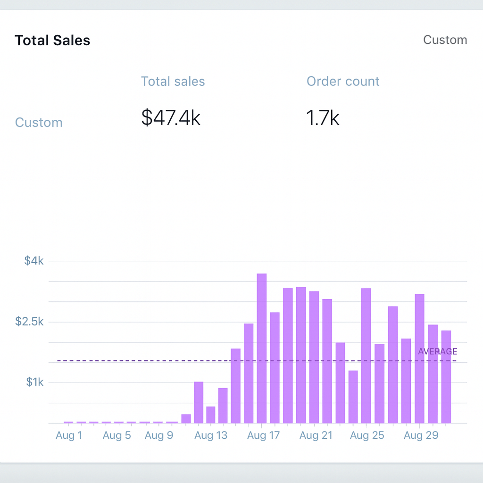Viewport: 483px width, 483px height.
Task: Click the Aug 21 axis label
Action: [x=315, y=435]
